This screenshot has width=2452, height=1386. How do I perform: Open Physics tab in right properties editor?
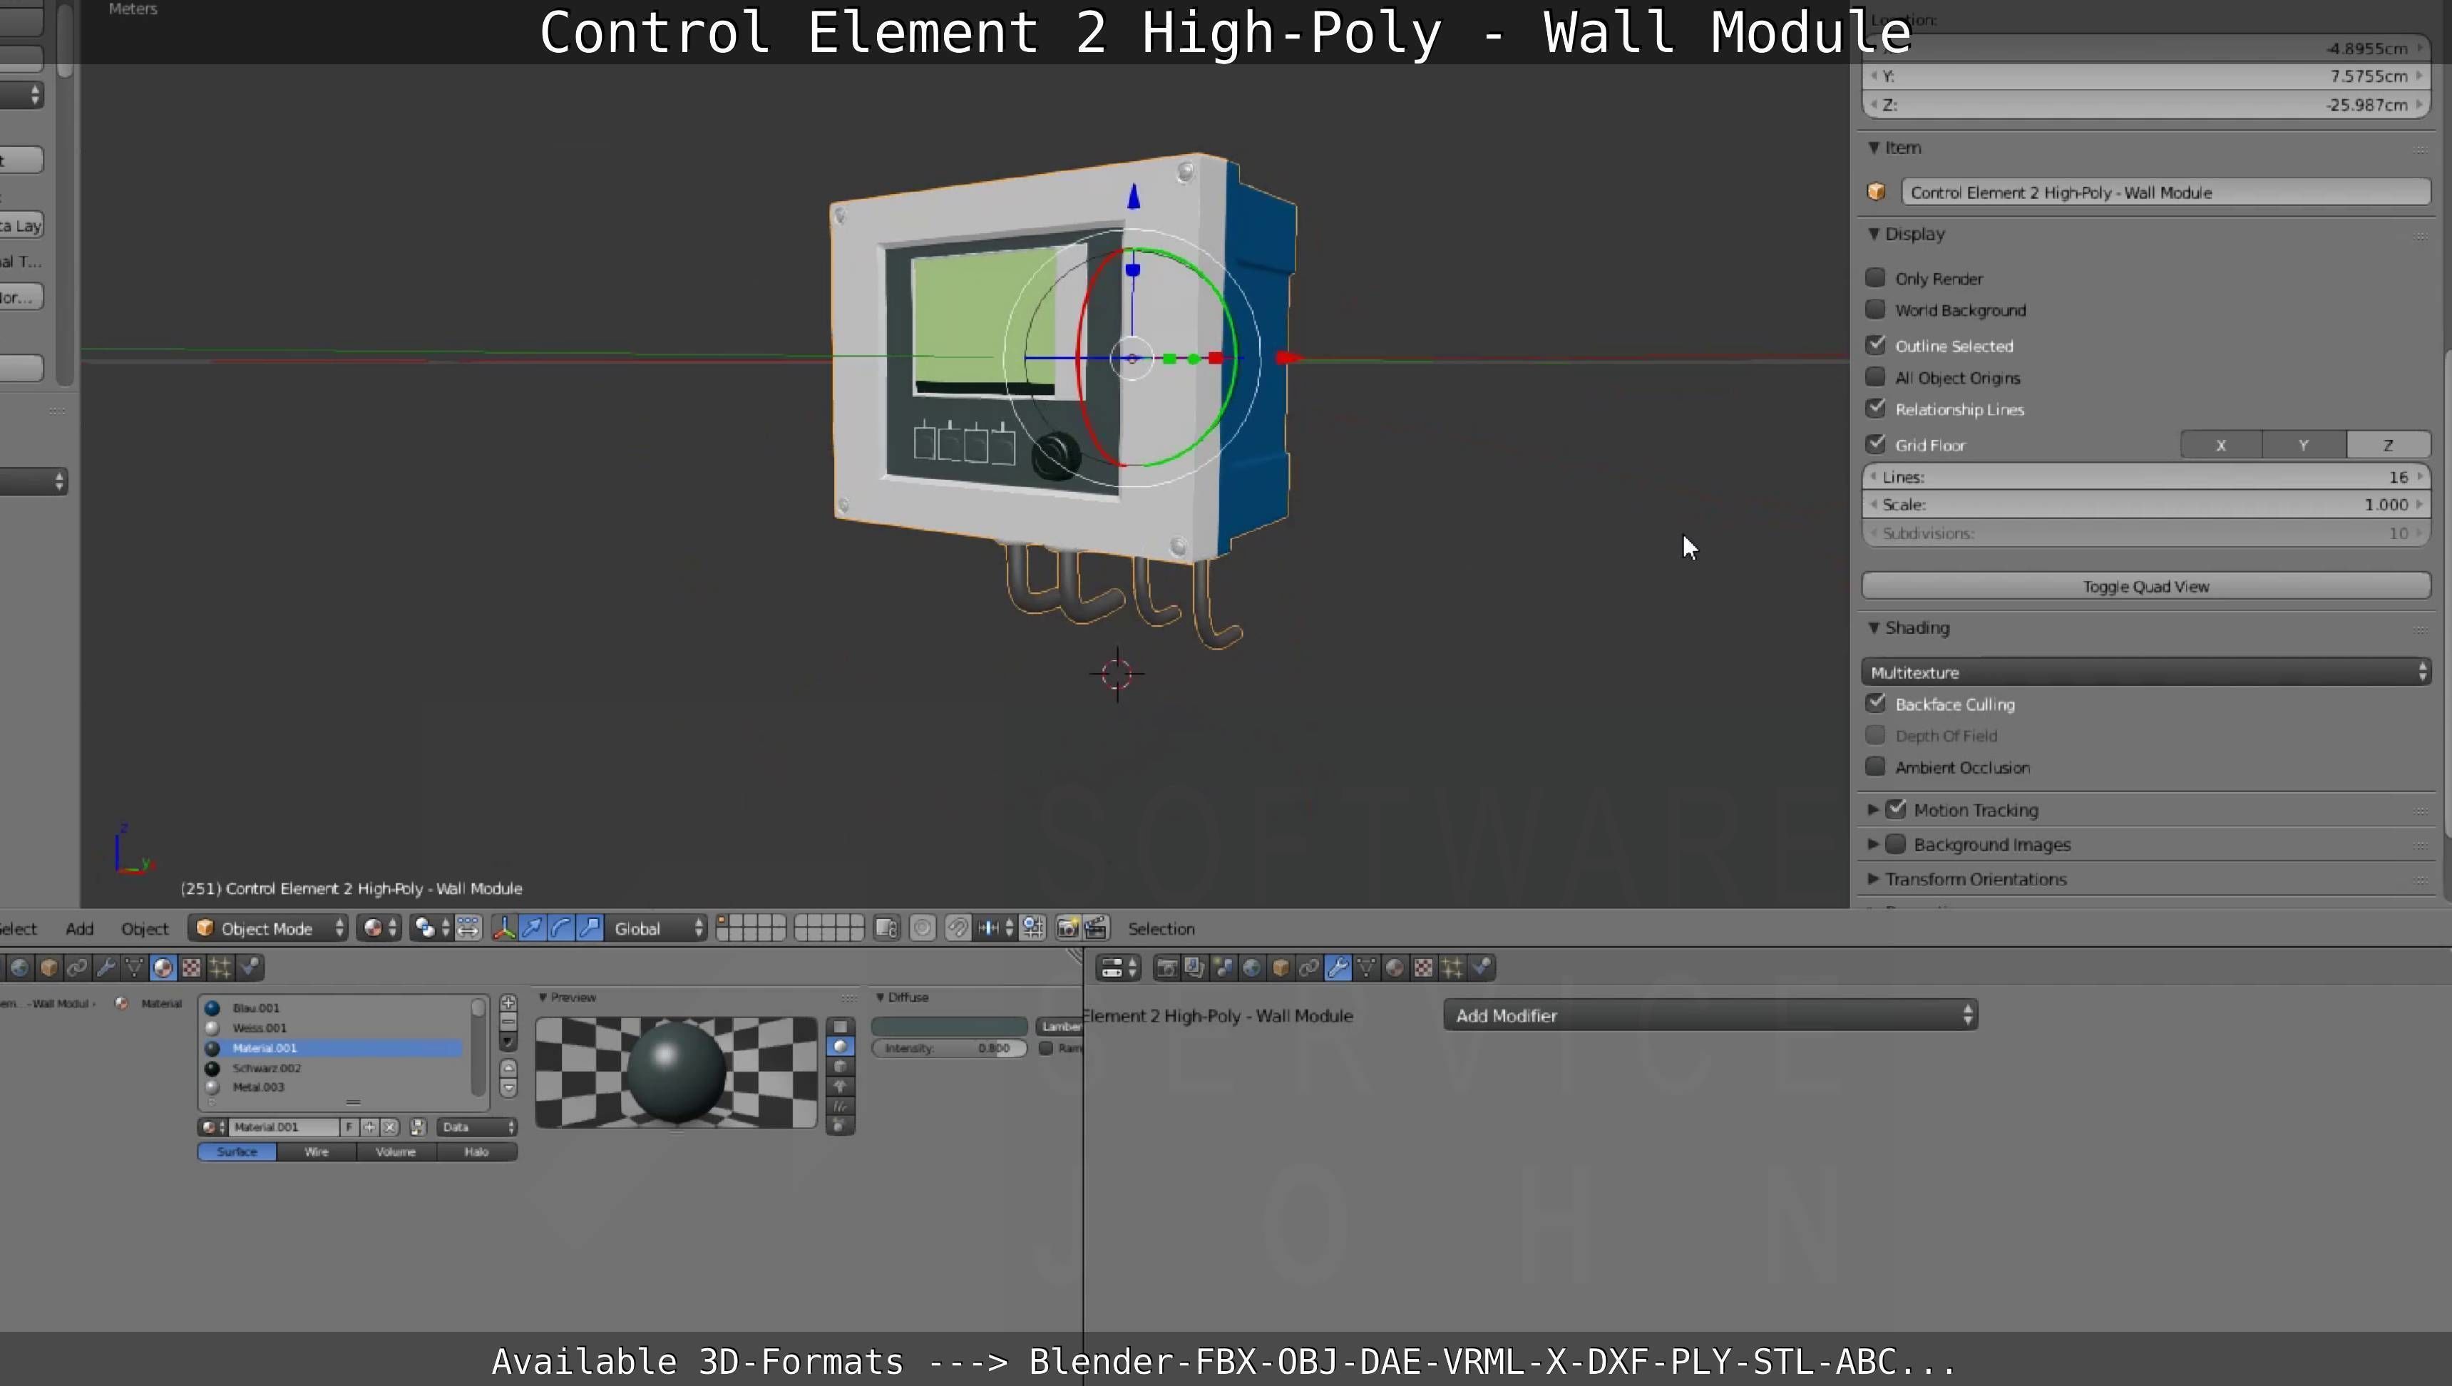point(1482,968)
